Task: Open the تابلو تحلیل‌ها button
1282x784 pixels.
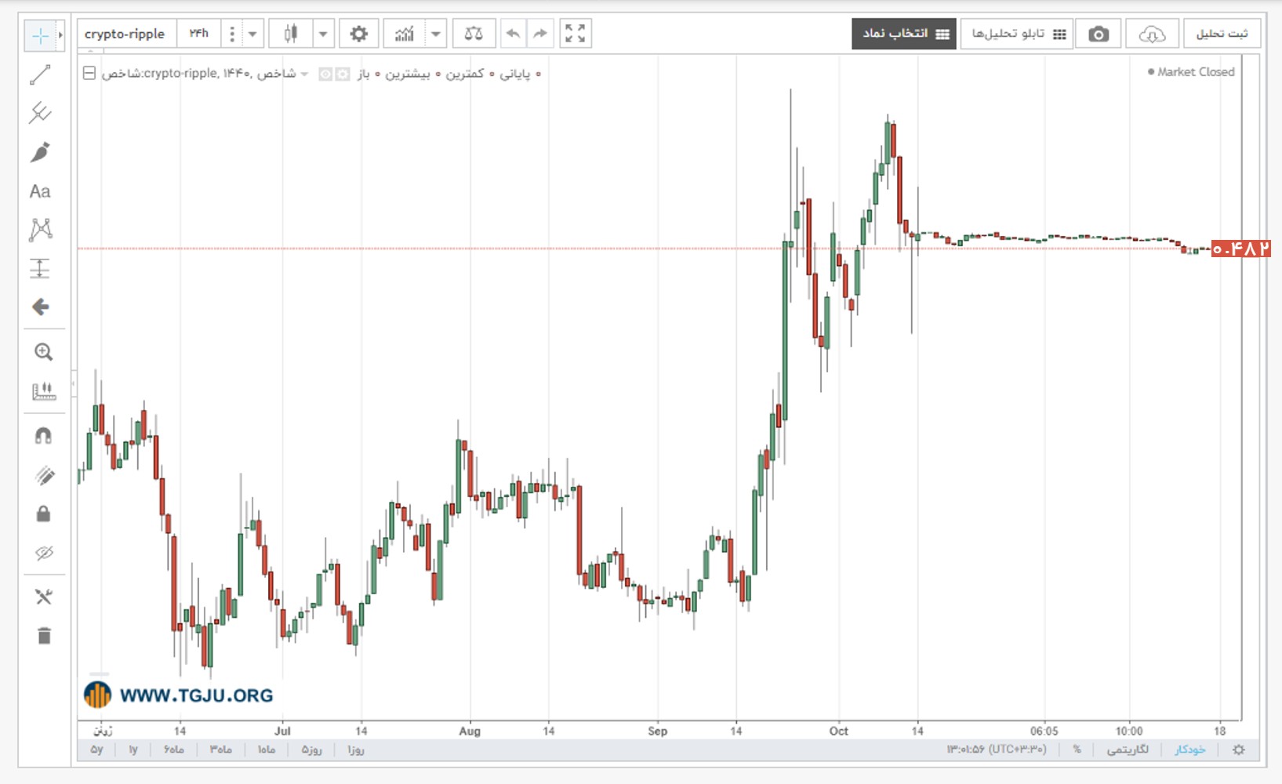Action: [1016, 34]
